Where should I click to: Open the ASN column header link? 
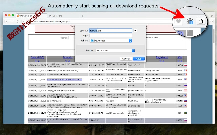click(x=180, y=57)
